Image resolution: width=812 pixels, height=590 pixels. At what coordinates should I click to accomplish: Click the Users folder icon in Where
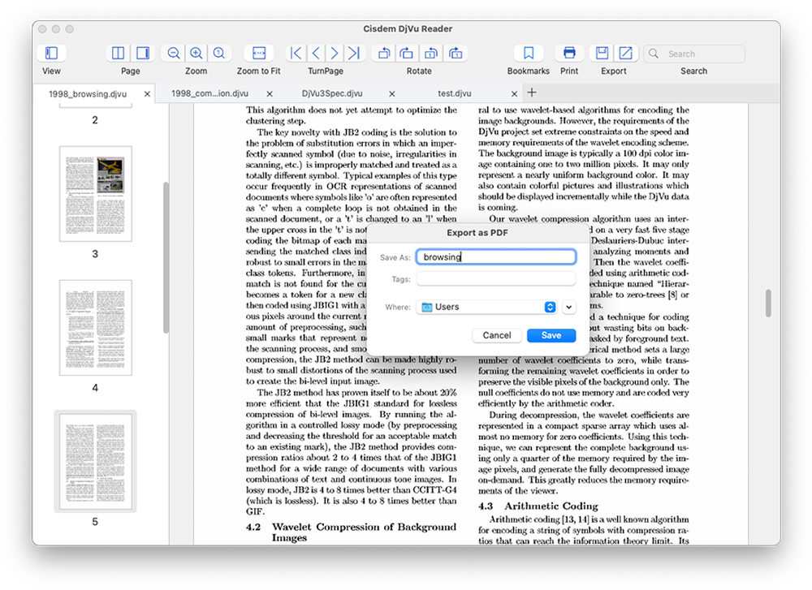pos(427,307)
